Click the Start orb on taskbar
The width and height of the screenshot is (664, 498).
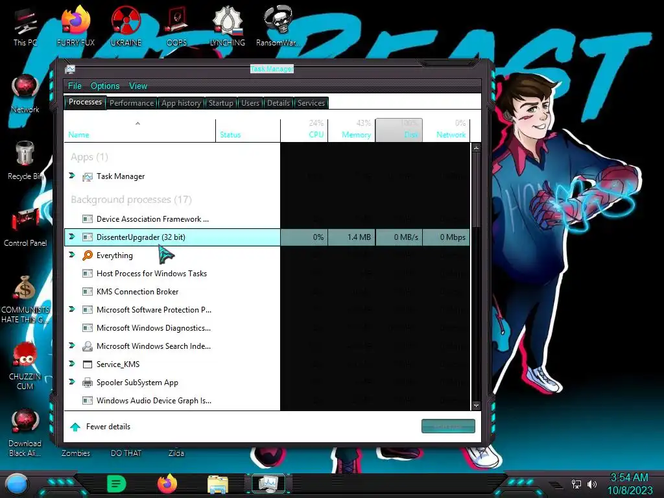tap(16, 484)
